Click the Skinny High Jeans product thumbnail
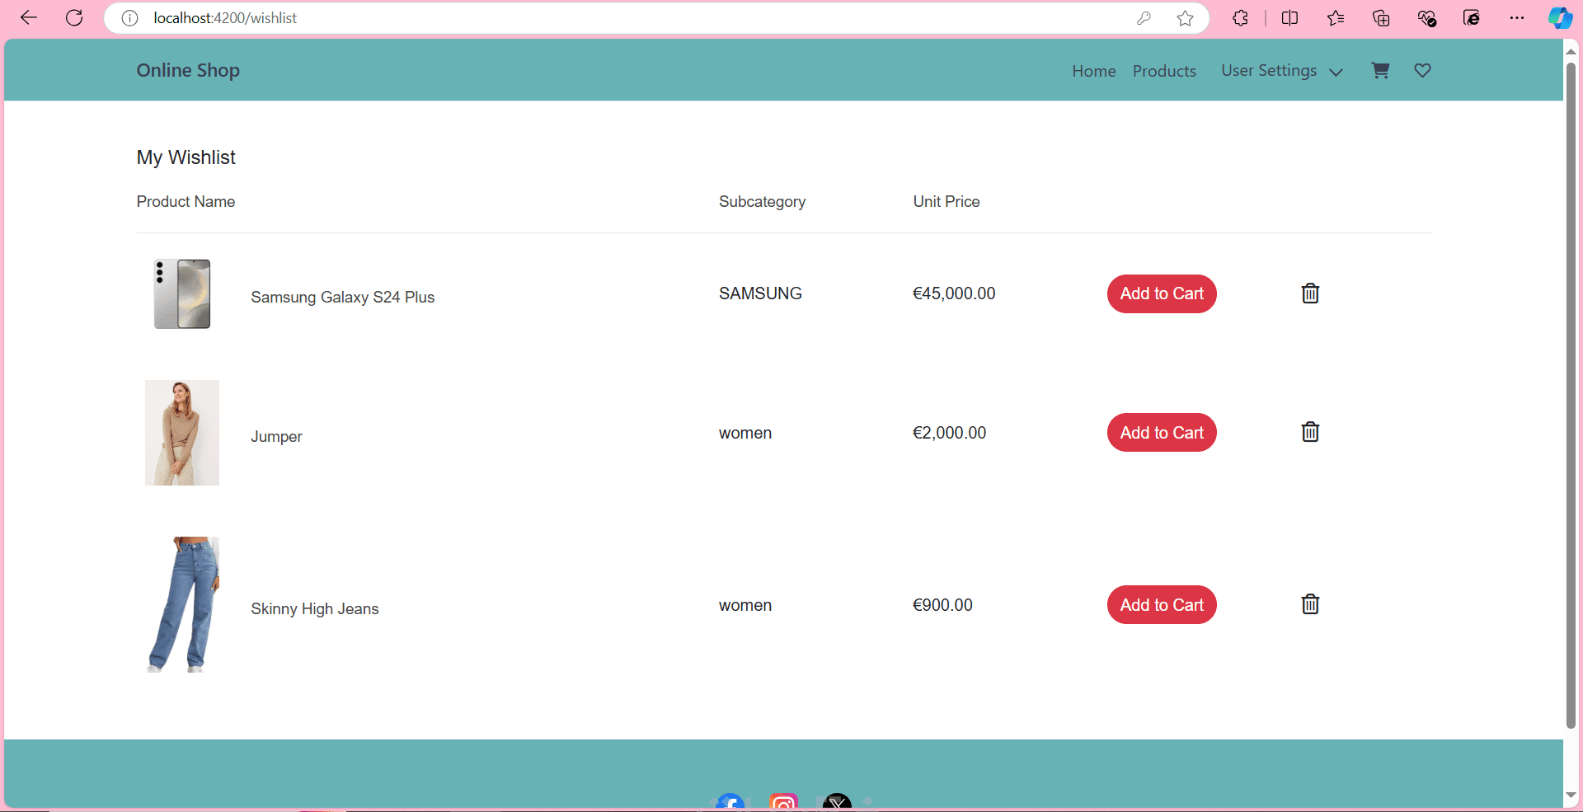The height and width of the screenshot is (812, 1583). tap(182, 605)
